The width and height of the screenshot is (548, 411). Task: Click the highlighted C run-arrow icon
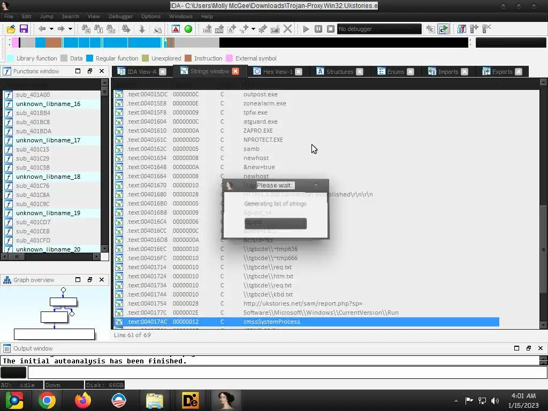click(x=443, y=29)
